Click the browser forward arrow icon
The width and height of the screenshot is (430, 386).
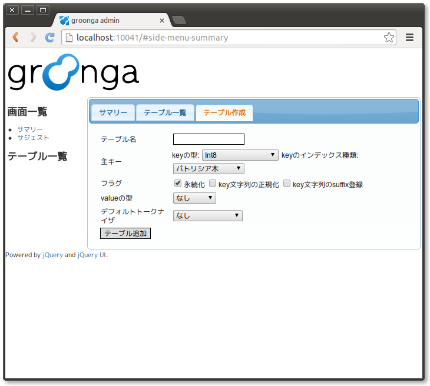33,38
